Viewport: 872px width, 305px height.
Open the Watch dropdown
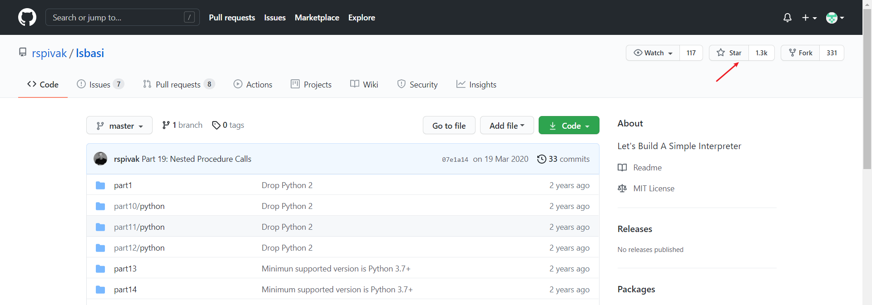(653, 53)
